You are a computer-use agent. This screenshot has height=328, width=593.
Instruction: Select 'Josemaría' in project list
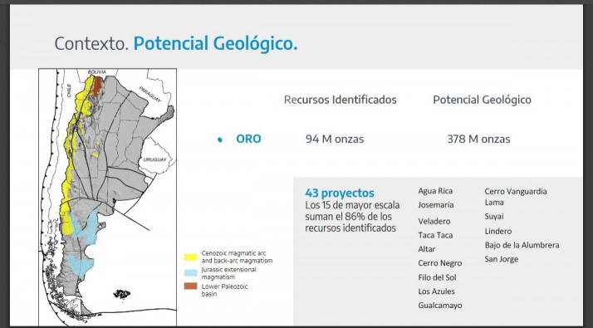click(x=436, y=205)
